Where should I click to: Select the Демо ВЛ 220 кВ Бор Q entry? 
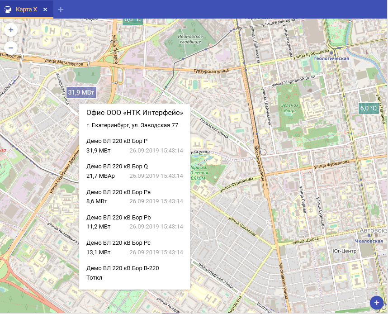[117, 166]
